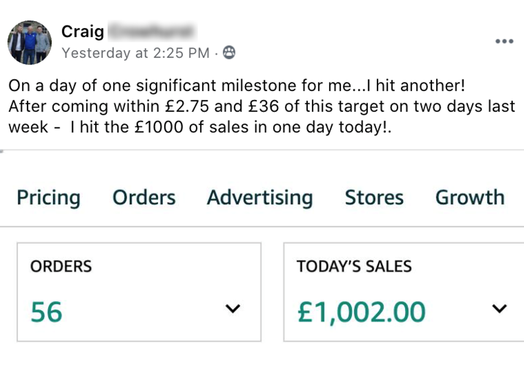Go to the Stores tab
The width and height of the screenshot is (524, 365).
374,198
